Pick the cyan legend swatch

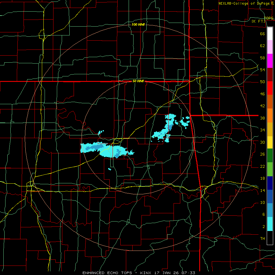point(270,224)
